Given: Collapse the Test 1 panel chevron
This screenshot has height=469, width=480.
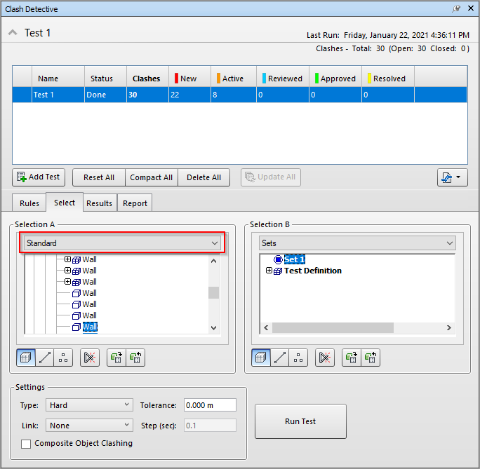Looking at the screenshot, I should pos(13,32).
